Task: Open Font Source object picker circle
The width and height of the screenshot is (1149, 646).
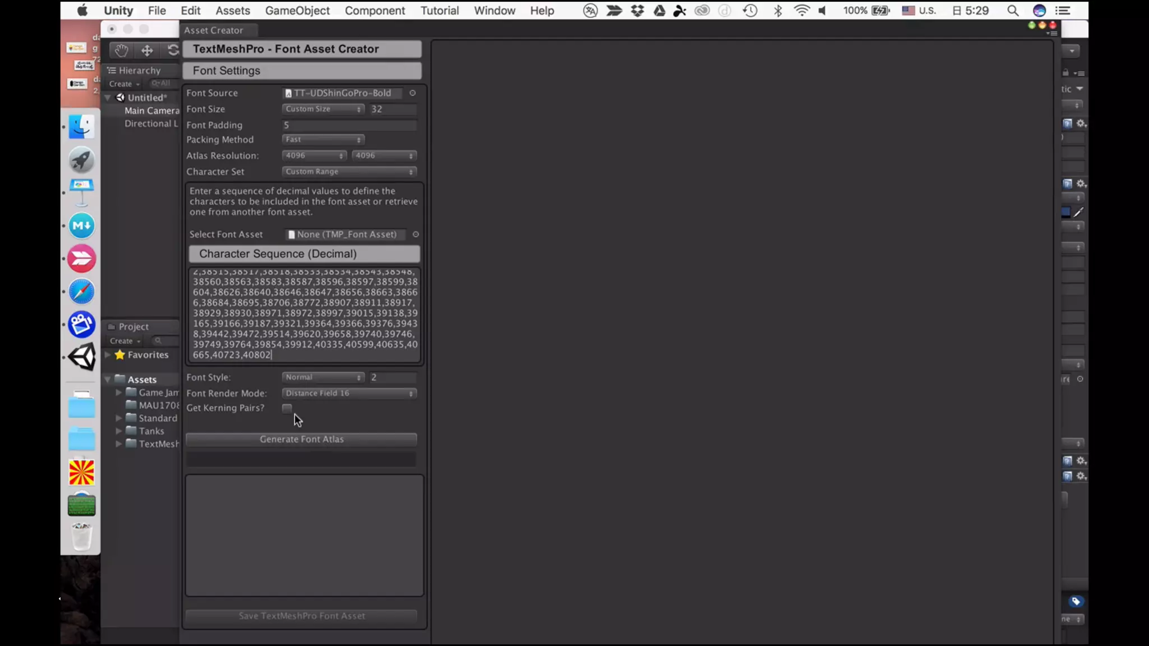Action: [x=412, y=93]
